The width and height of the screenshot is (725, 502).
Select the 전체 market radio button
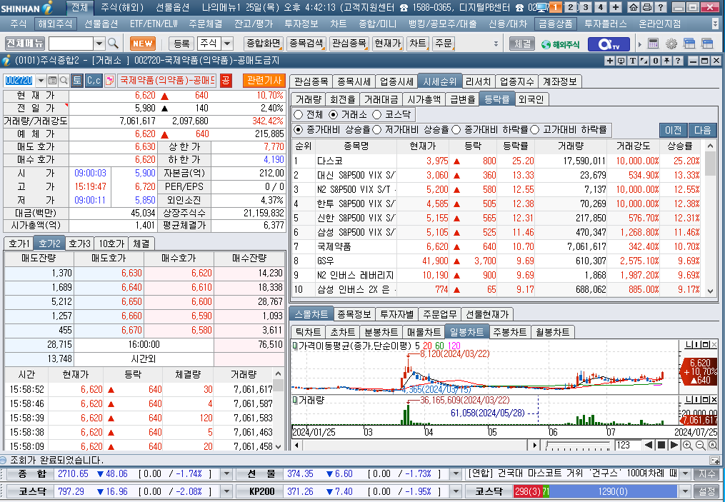(299, 115)
